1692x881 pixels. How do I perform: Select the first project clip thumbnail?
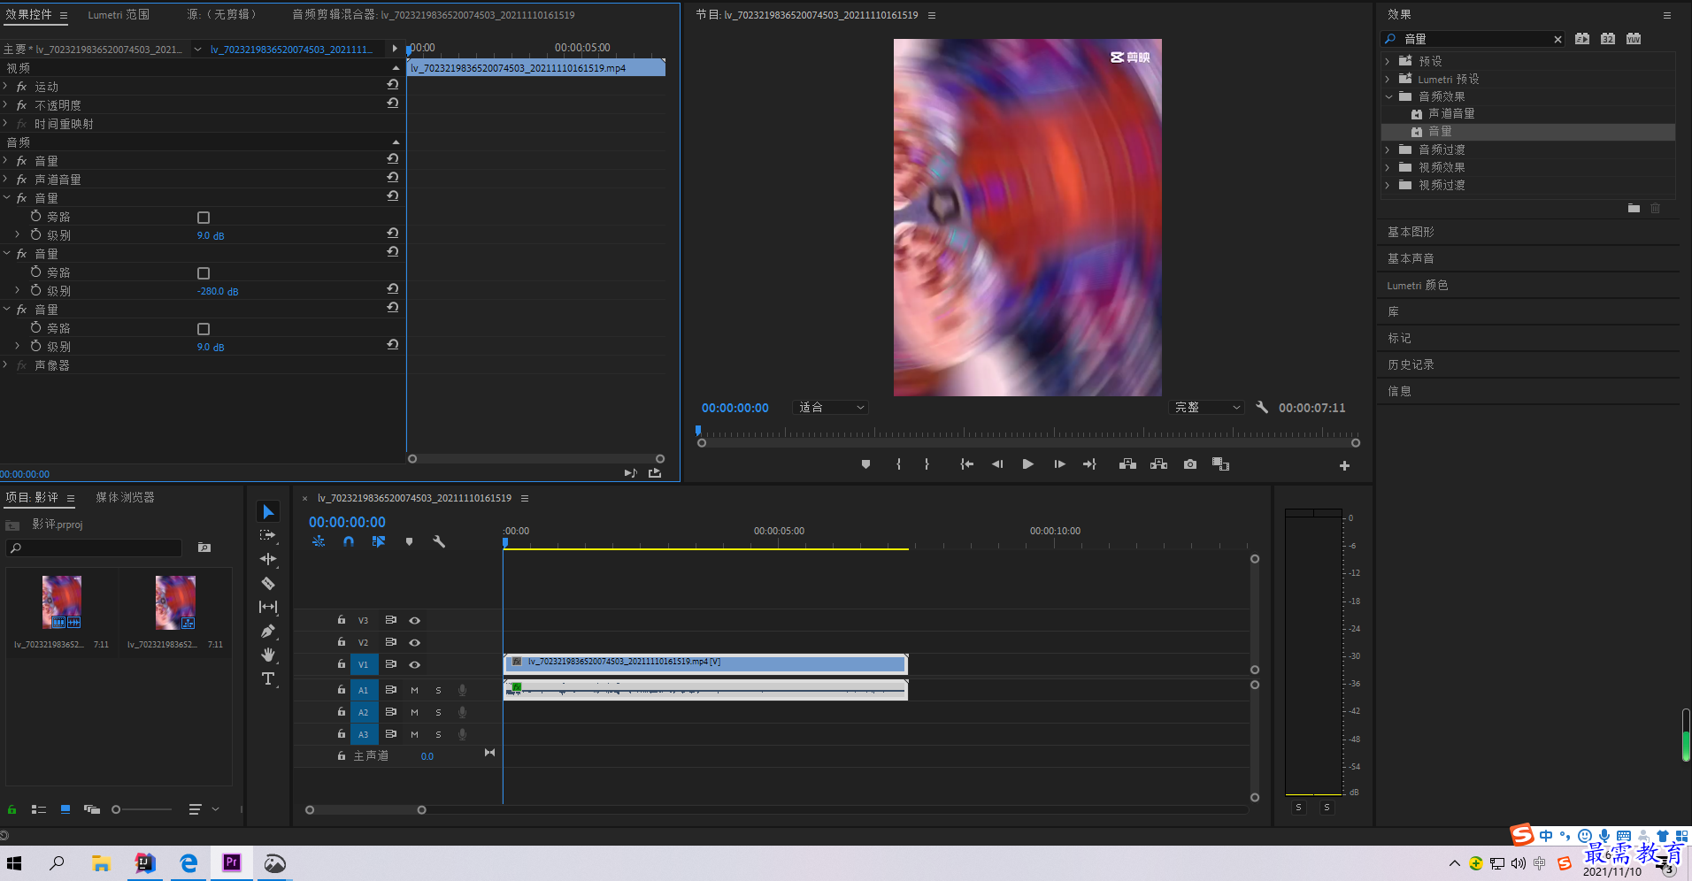coord(62,601)
